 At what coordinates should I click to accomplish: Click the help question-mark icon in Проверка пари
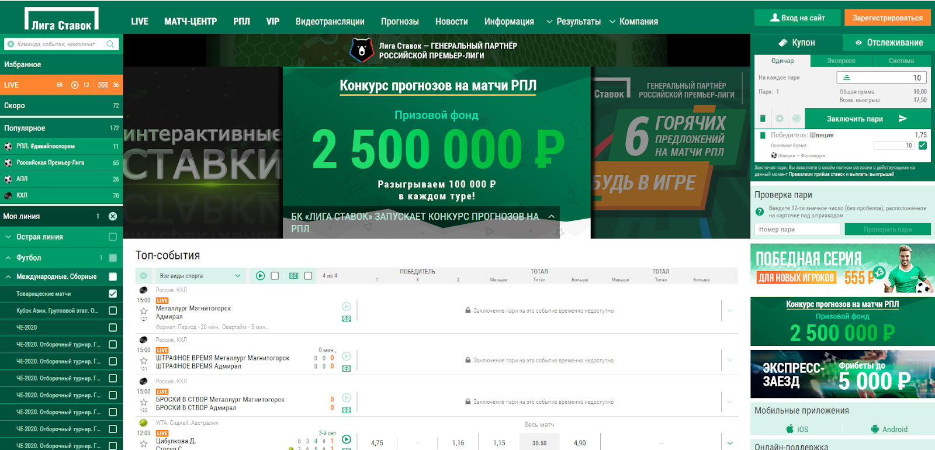click(760, 212)
